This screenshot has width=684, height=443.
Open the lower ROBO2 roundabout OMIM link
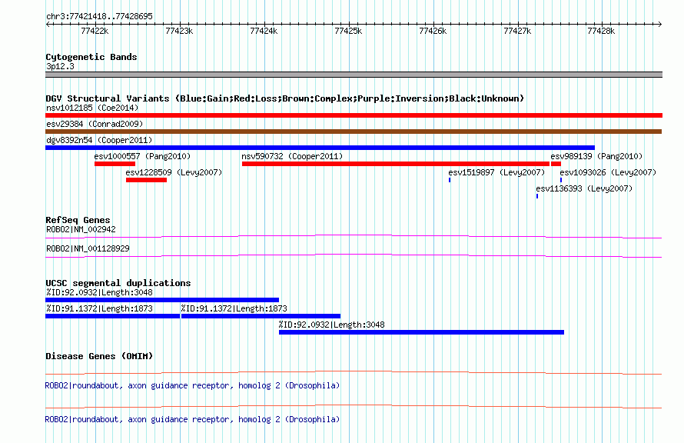click(x=192, y=419)
